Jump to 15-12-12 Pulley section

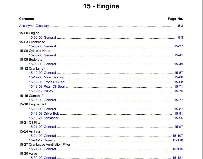tap(41, 91)
